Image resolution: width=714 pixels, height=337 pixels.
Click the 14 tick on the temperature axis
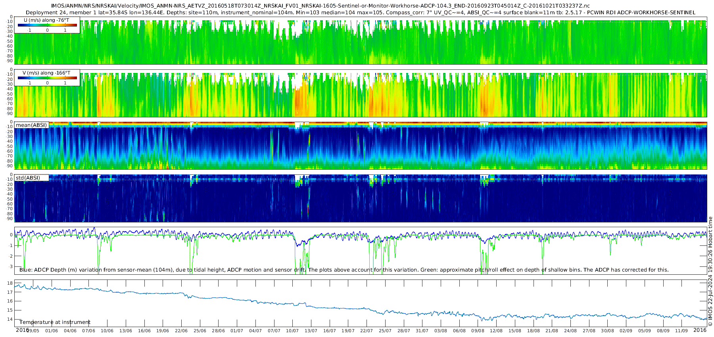10,320
